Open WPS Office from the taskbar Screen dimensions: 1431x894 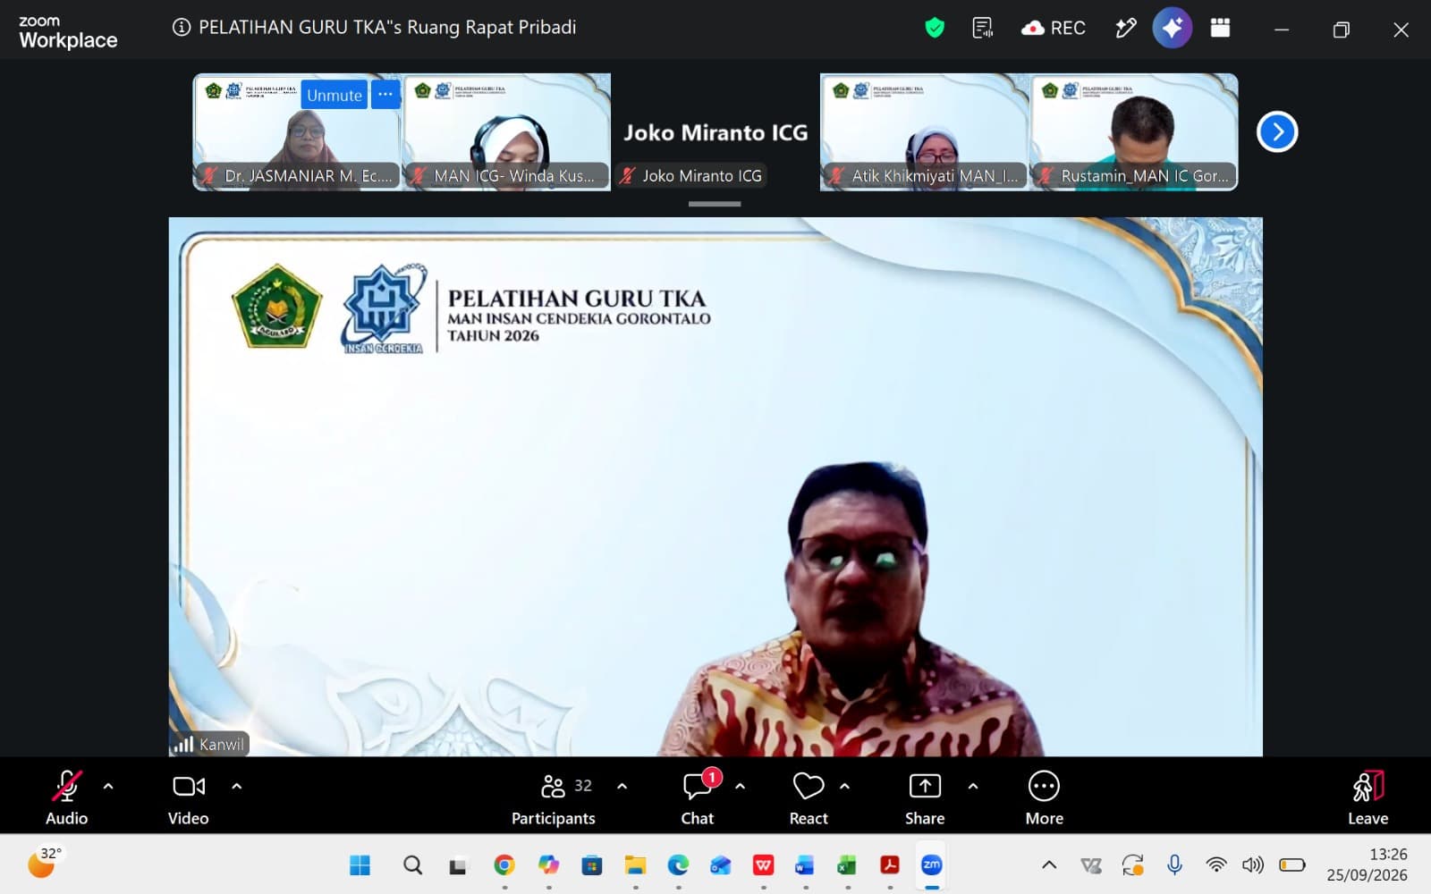[763, 865]
